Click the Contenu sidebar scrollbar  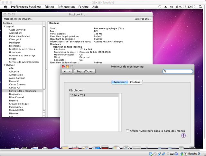click(x=44, y=58)
